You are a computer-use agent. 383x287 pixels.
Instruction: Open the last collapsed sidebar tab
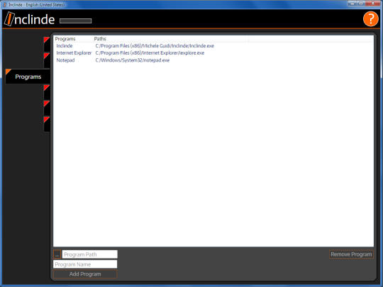click(47, 124)
